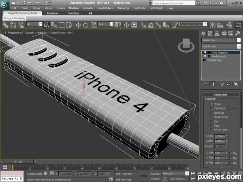Activate Select and Rotate tool
The width and height of the screenshot is (243, 182).
coord(86,25)
